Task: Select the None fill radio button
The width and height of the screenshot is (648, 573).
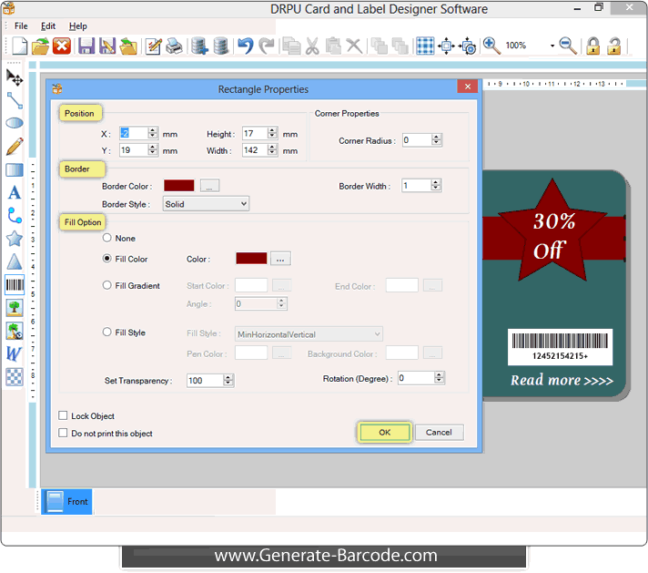Action: point(107,238)
